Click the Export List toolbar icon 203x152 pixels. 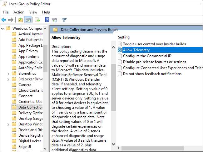[37, 20]
